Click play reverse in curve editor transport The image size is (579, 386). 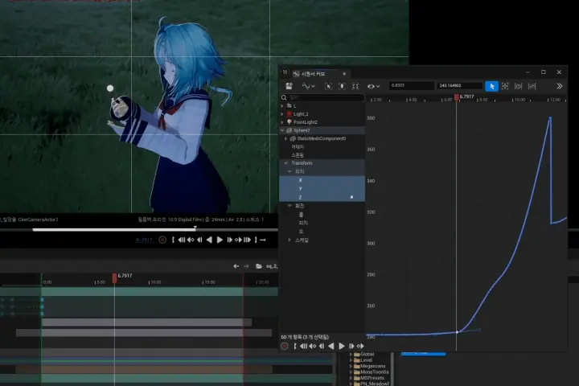331,346
